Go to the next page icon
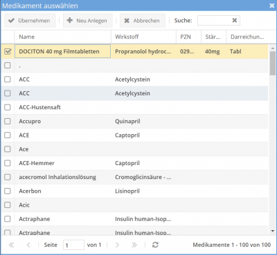 (117, 245)
